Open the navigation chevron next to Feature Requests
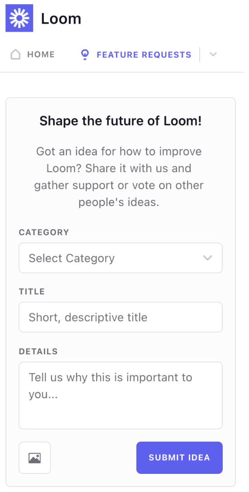The width and height of the screenshot is (249, 492). coord(213,54)
